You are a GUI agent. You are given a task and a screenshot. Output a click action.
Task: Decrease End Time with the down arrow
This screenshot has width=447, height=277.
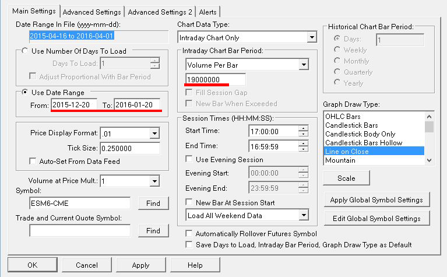[303, 149]
